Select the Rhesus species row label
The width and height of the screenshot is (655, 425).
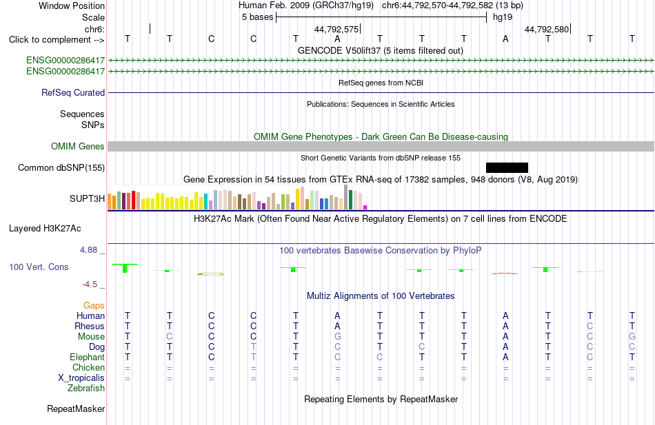click(x=90, y=326)
